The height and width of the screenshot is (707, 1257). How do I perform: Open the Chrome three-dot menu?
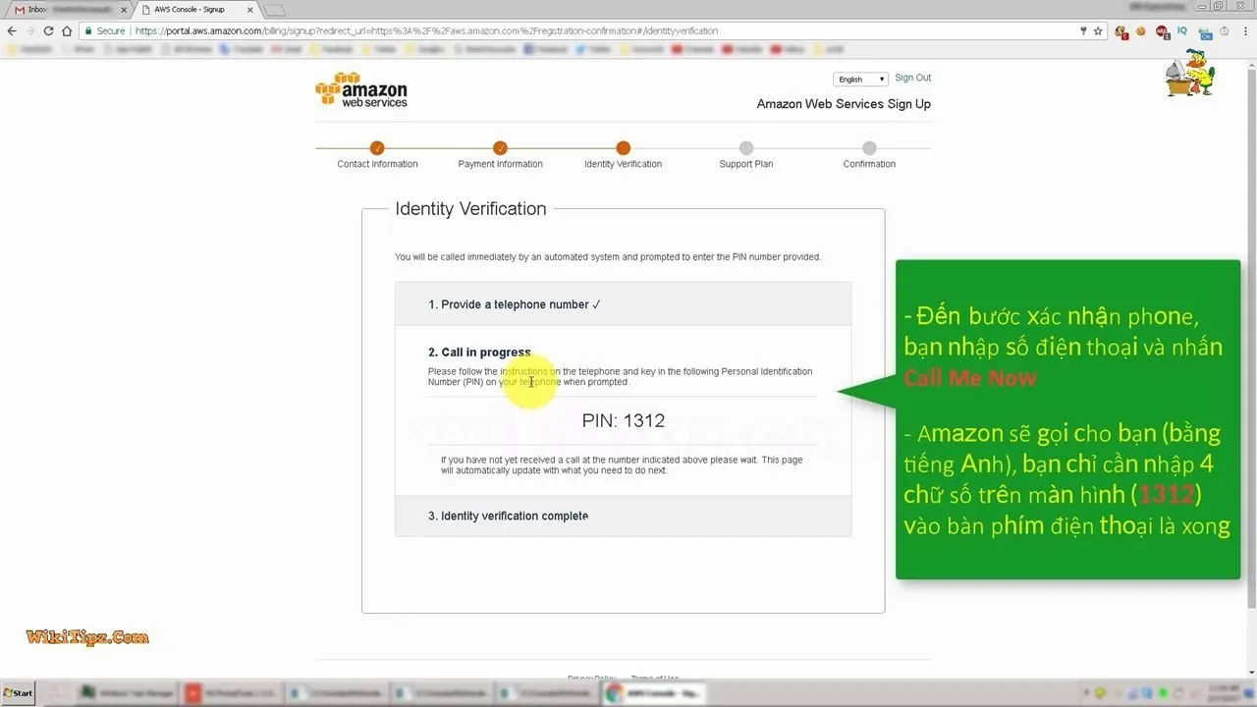[1245, 31]
